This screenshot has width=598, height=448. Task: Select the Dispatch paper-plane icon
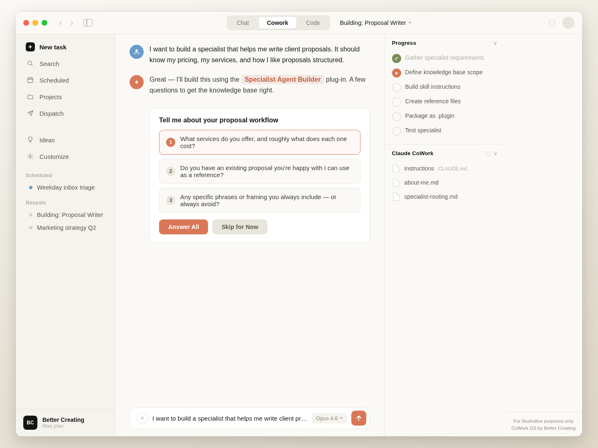[30, 113]
